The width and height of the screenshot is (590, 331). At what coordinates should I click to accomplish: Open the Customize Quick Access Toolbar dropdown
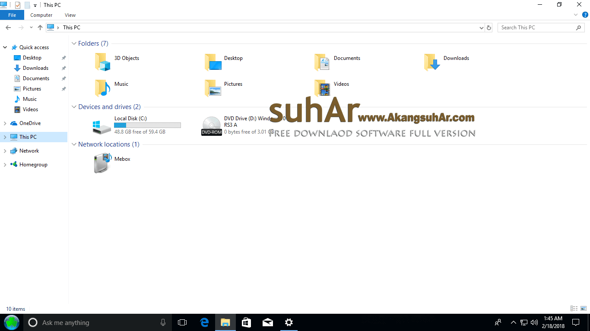35,5
